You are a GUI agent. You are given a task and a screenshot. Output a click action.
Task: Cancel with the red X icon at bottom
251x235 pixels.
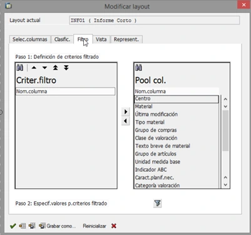click(114, 226)
